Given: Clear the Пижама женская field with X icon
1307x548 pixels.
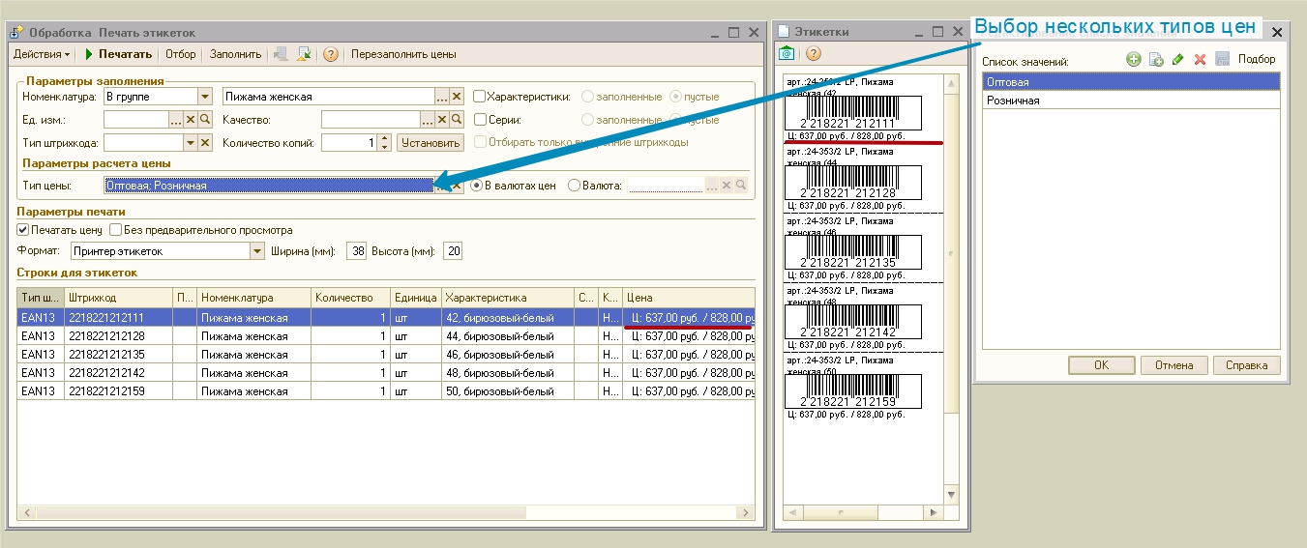Looking at the screenshot, I should click(457, 97).
